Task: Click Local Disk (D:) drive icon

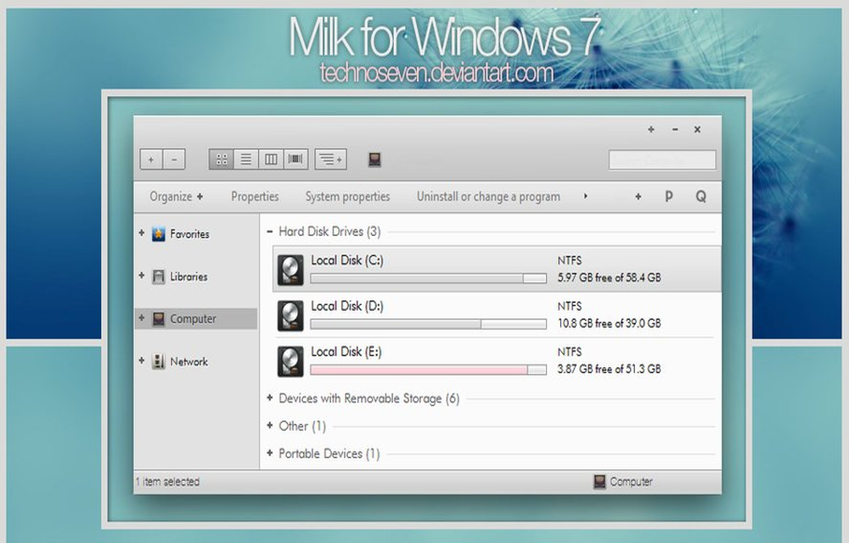Action: pos(290,316)
